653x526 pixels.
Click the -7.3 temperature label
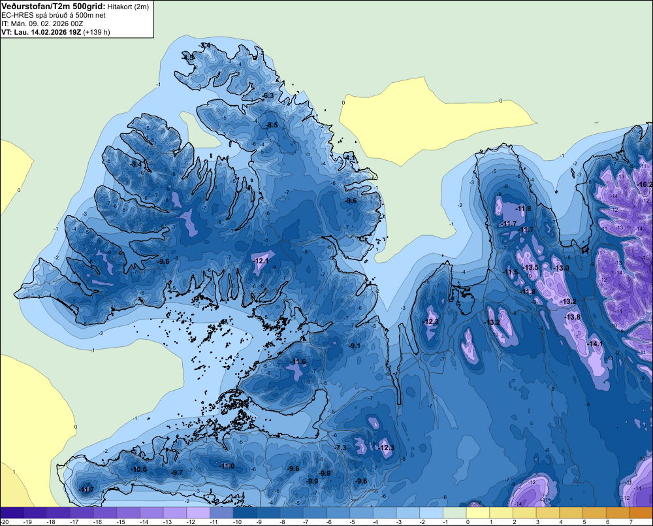[341, 448]
